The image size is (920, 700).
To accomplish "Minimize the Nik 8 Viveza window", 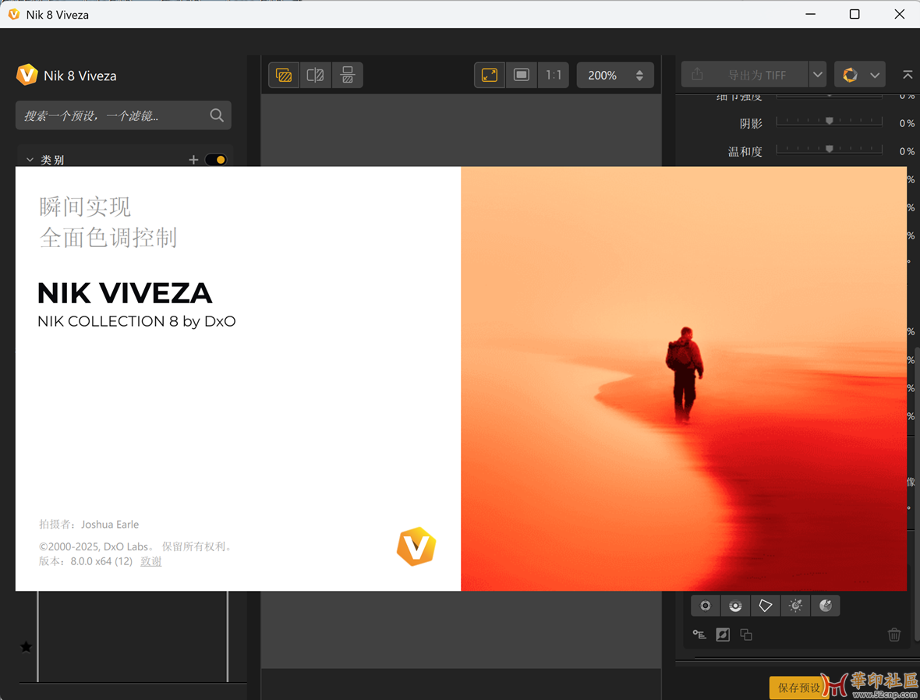I will [810, 14].
